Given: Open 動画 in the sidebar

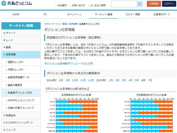Looking at the screenshot, I should coord(21,47).
